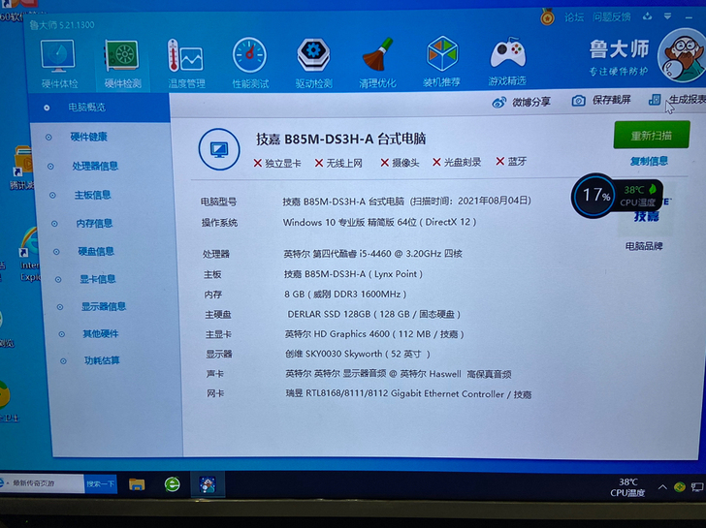Screen dimensions: 706x528
Task: Click the HD Graphics 4600 value
Action: [374, 334]
